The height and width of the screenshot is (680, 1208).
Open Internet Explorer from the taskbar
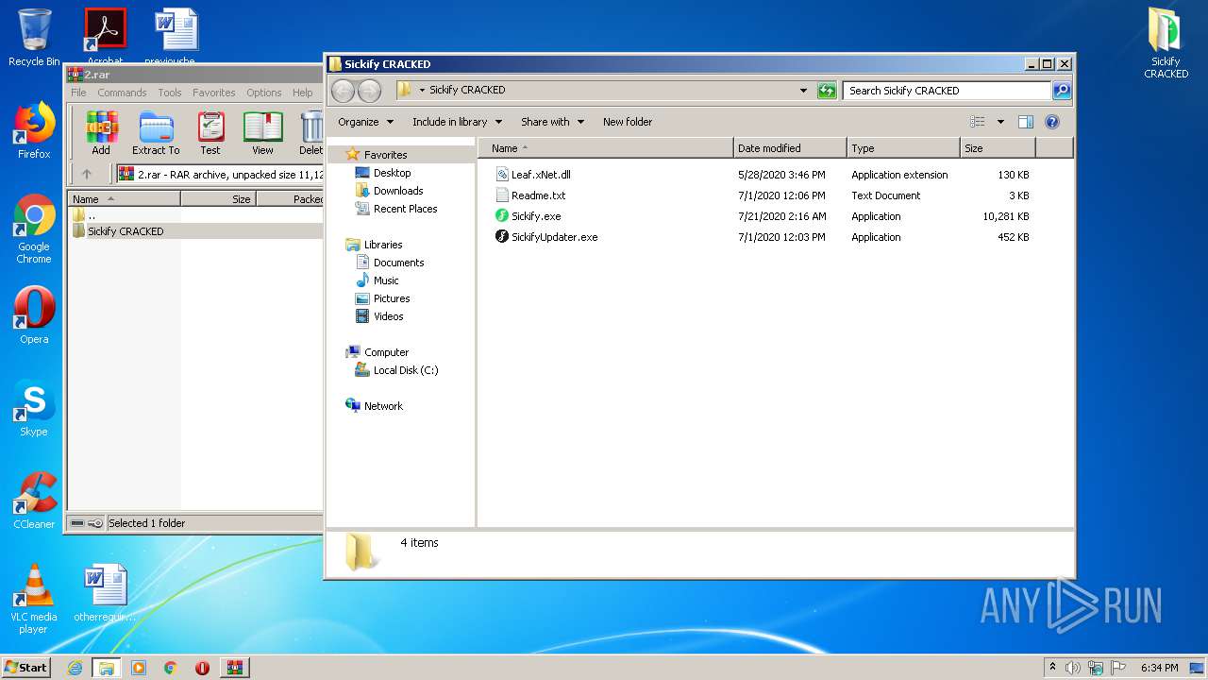coord(75,668)
